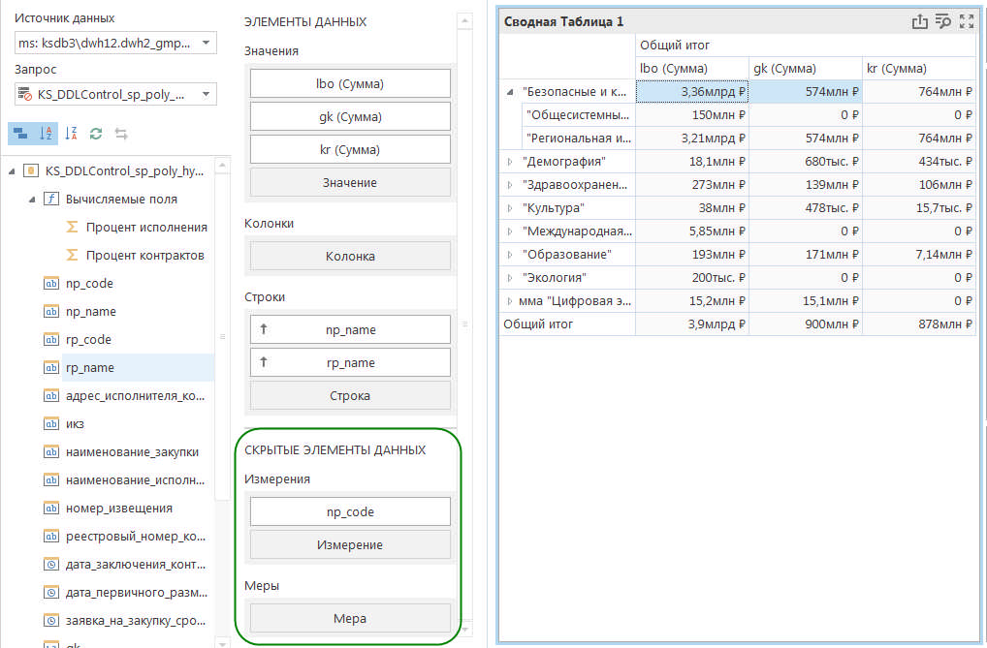This screenshot has width=987, height=648.
Task: Maximize the pivot table with fullscreen icon
Action: pyautogui.click(x=966, y=21)
